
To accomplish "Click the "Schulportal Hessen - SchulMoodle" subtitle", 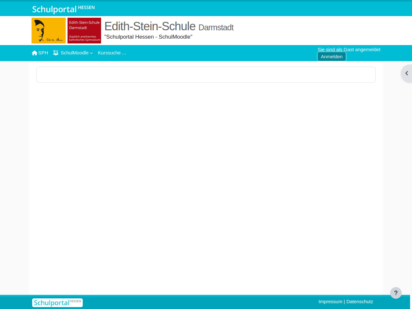I will pos(148,37).
